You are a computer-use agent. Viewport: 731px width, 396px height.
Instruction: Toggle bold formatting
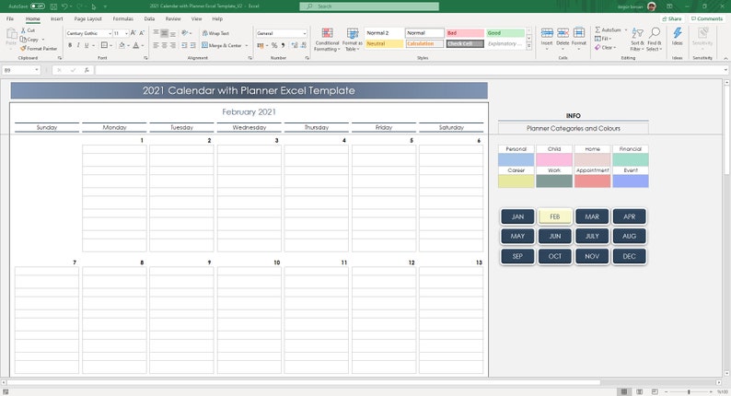(70, 45)
